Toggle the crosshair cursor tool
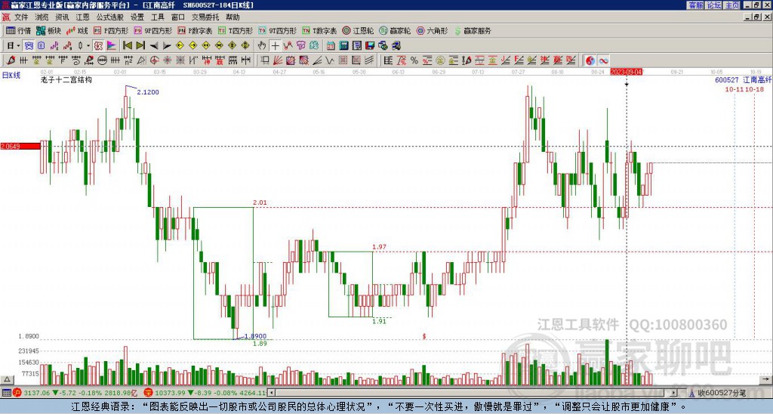Image resolution: width=773 pixels, height=414 pixels. click(275, 46)
